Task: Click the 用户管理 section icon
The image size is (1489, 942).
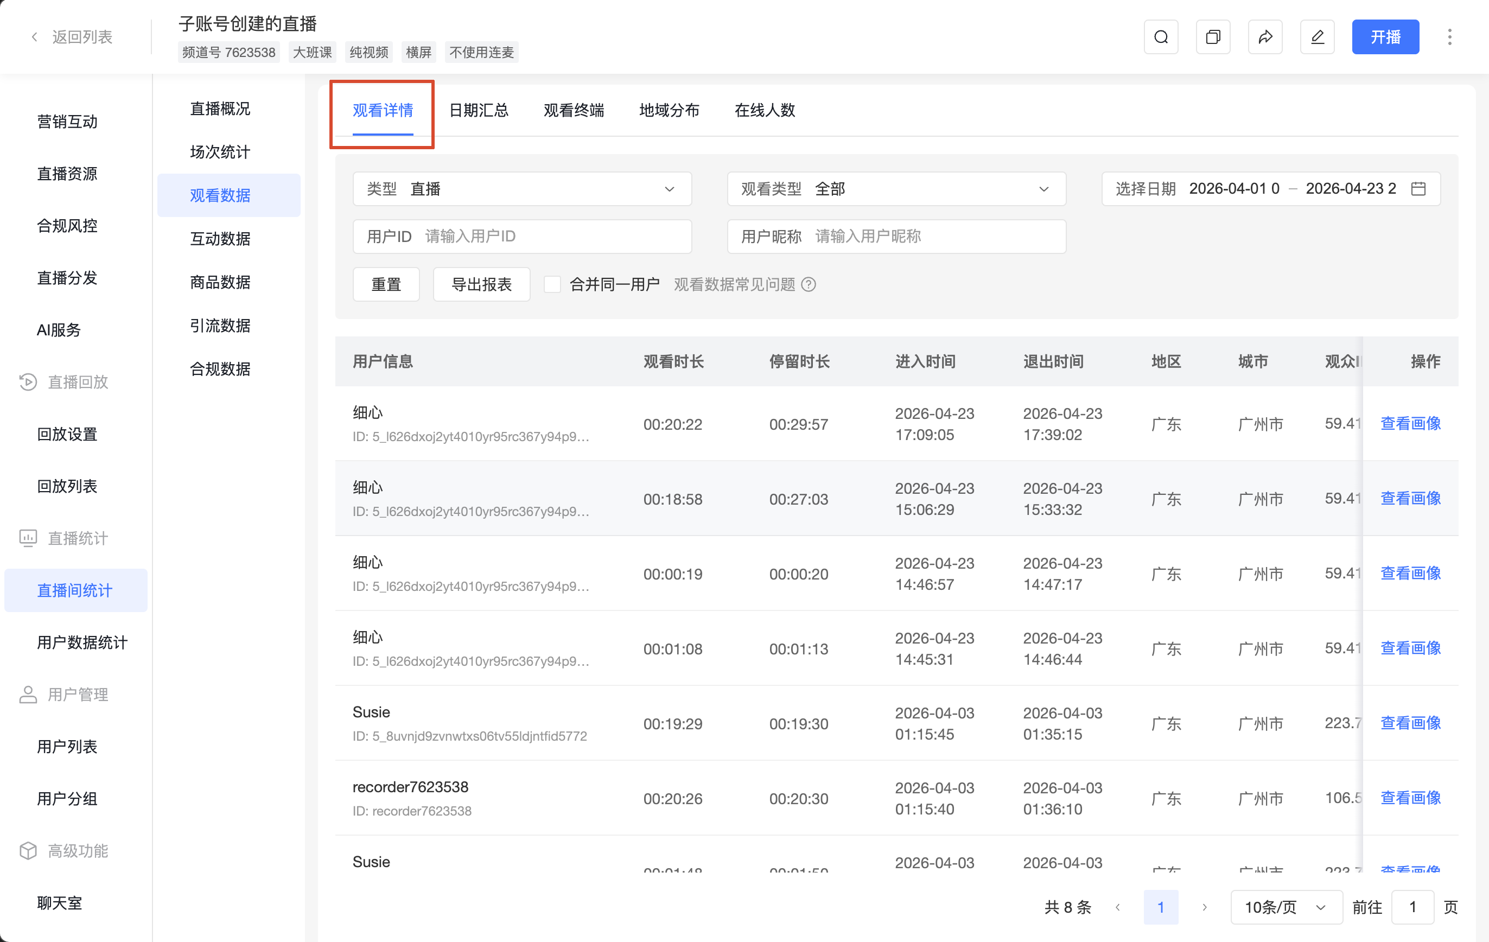Action: pyautogui.click(x=28, y=694)
